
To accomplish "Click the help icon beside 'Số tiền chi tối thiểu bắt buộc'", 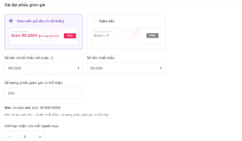I will [x=52, y=58].
